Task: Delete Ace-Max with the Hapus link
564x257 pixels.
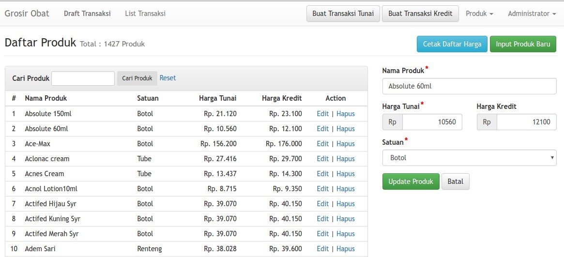Action: [x=346, y=144]
